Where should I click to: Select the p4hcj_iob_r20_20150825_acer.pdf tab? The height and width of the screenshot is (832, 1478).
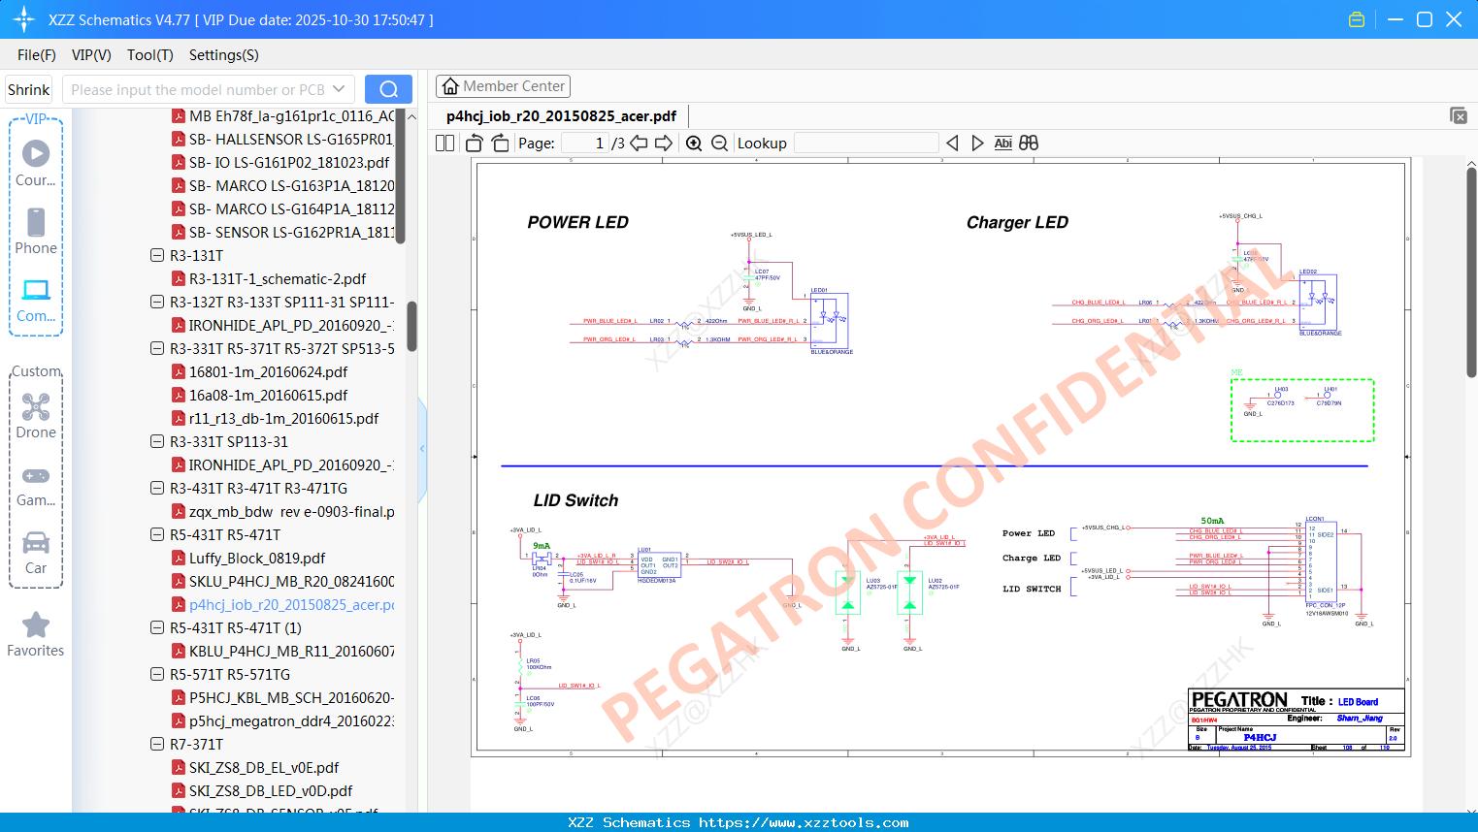point(561,116)
